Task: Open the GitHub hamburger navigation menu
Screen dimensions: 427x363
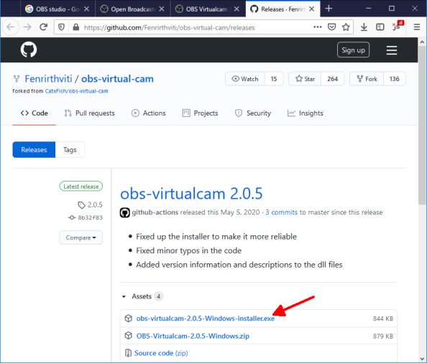Action: click(x=392, y=50)
